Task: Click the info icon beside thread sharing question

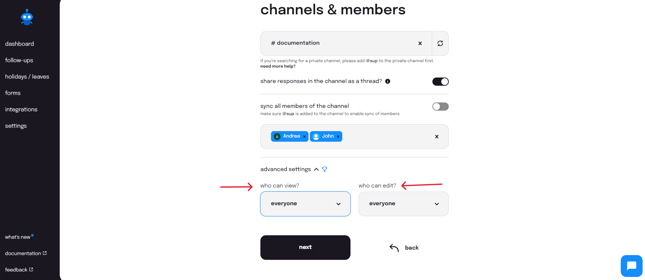Action: point(388,81)
